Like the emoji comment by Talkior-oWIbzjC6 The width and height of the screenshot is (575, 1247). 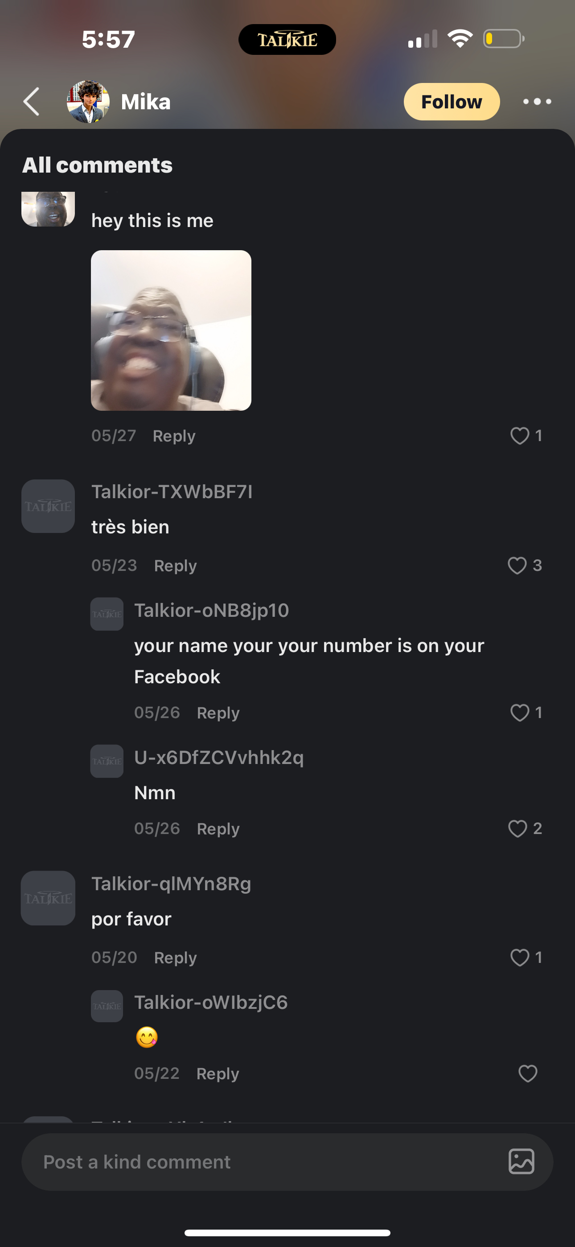pos(527,1073)
